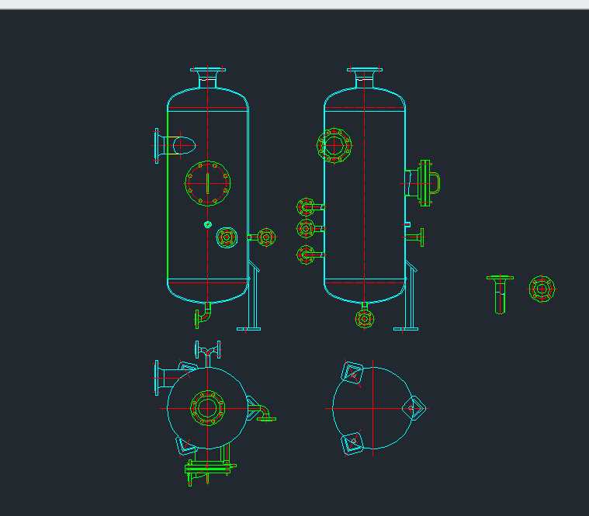
Task: Select the middle of three stacked side flanges
Action: click(x=306, y=228)
